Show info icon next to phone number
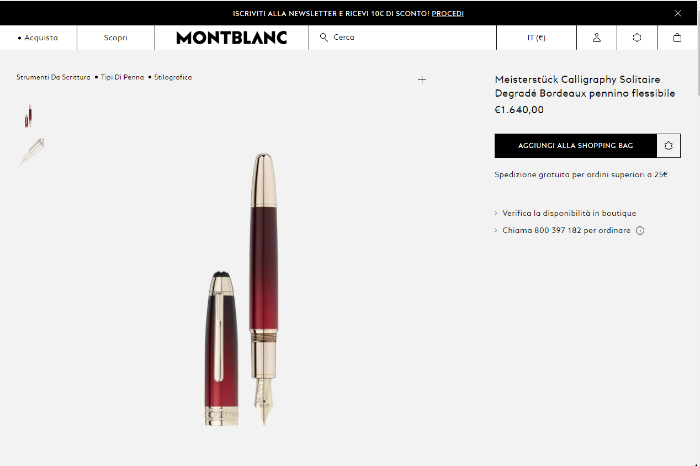 point(640,231)
